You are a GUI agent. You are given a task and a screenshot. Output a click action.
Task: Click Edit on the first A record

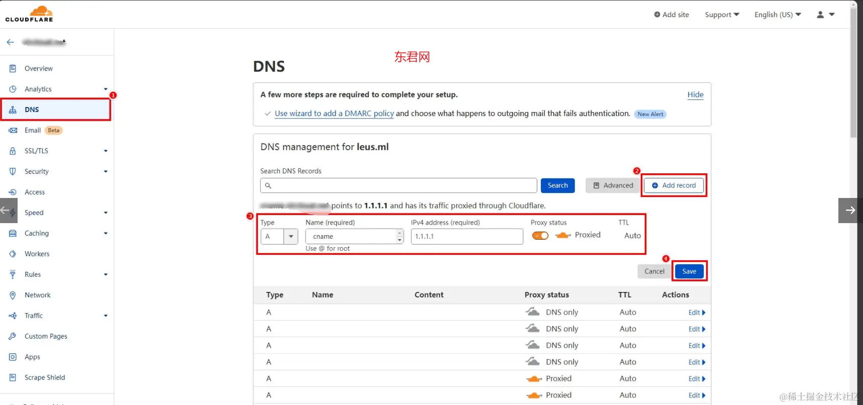[x=697, y=313]
